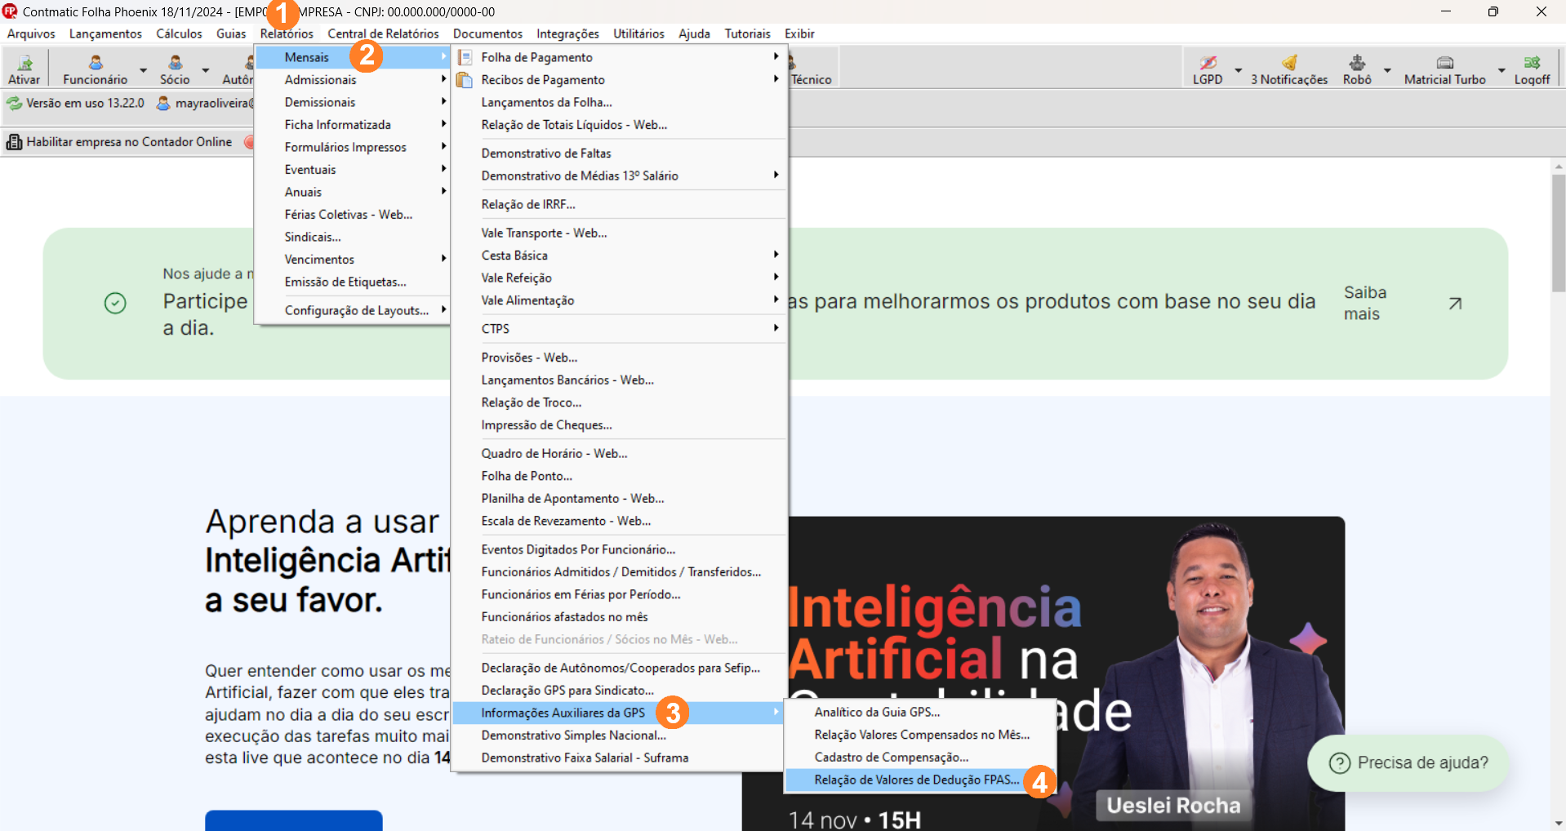Click the user icon beside mayraoliveira
1566x831 pixels.
(163, 104)
